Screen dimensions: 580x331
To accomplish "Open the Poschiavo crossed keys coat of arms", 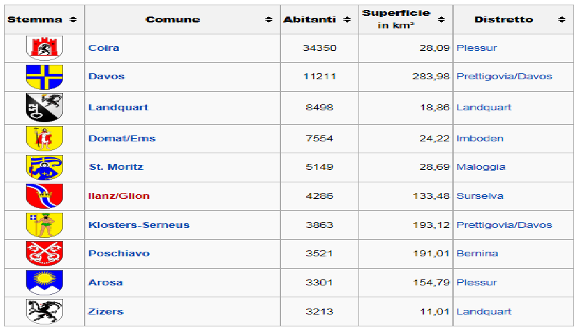I will (x=44, y=254).
